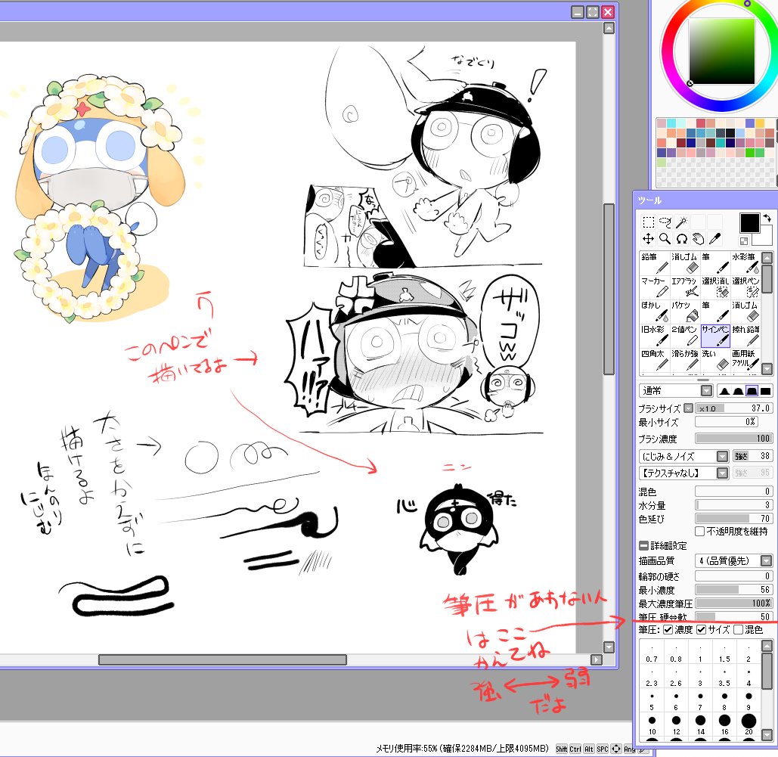This screenshot has height=757, width=778.
Task: Choose the 消しゴム eraser beside 鉛筆
Action: (x=685, y=263)
